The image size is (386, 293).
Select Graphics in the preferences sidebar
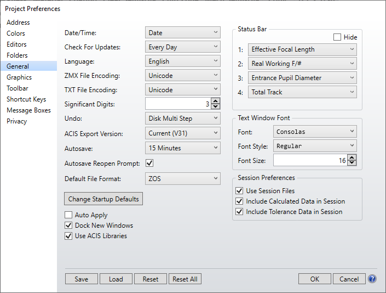19,77
